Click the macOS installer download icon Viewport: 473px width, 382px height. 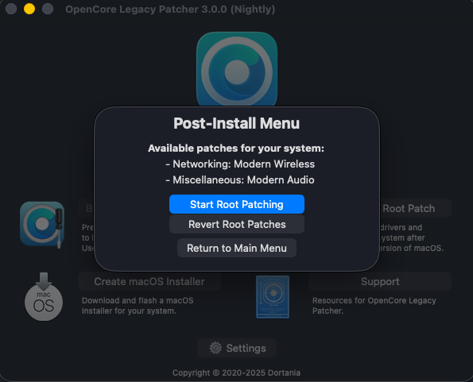tap(44, 297)
